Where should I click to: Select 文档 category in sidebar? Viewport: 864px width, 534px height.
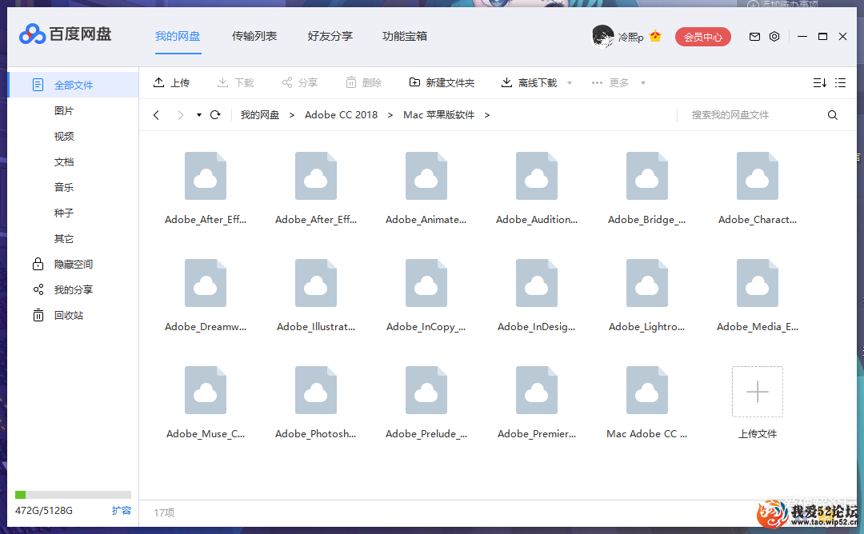click(64, 161)
